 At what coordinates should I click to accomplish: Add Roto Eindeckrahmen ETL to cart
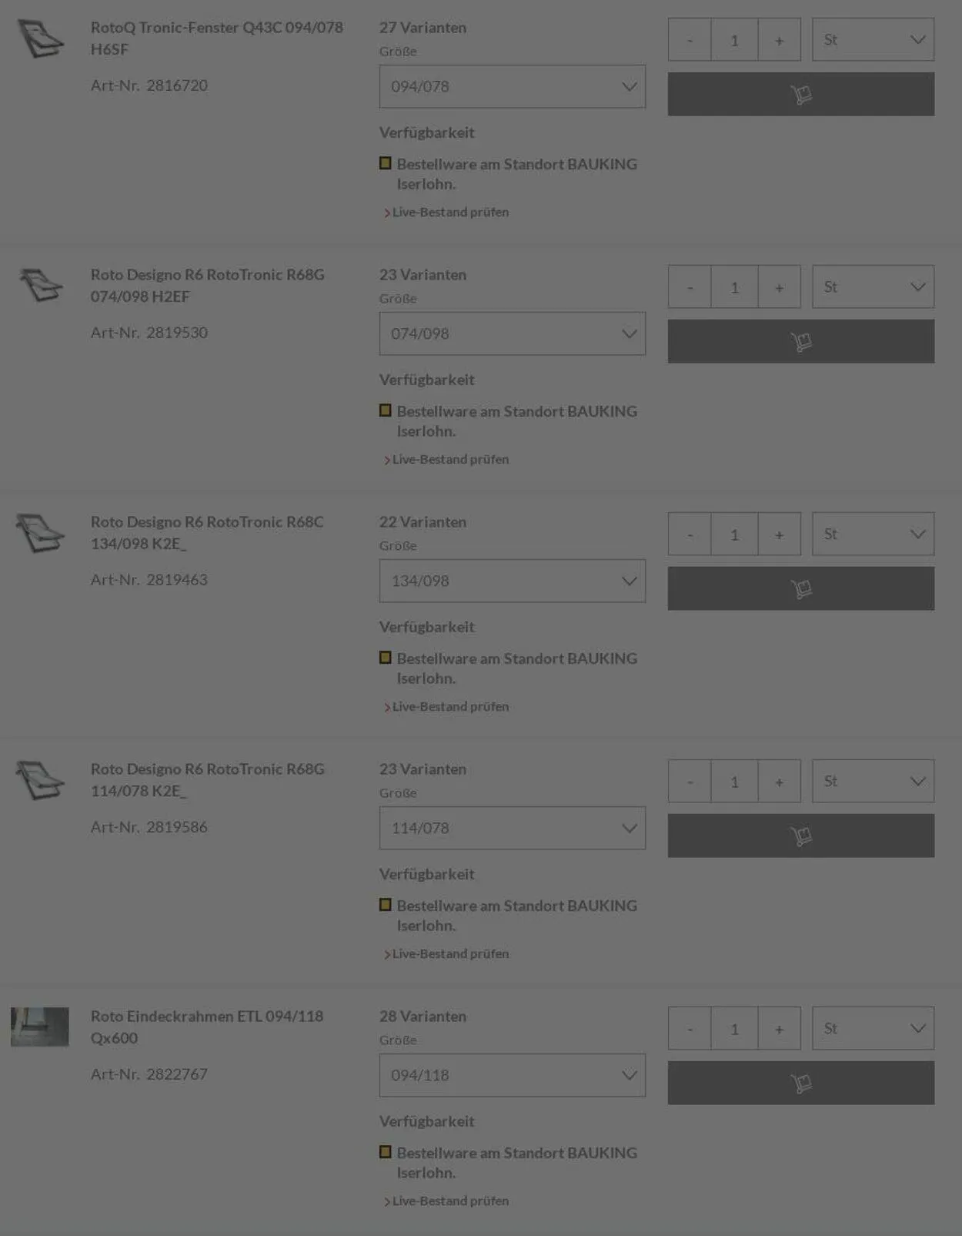coord(800,1083)
